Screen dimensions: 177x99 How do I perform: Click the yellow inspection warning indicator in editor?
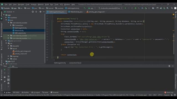click(173, 15)
